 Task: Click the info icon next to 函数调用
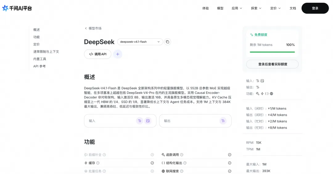click(x=182, y=155)
